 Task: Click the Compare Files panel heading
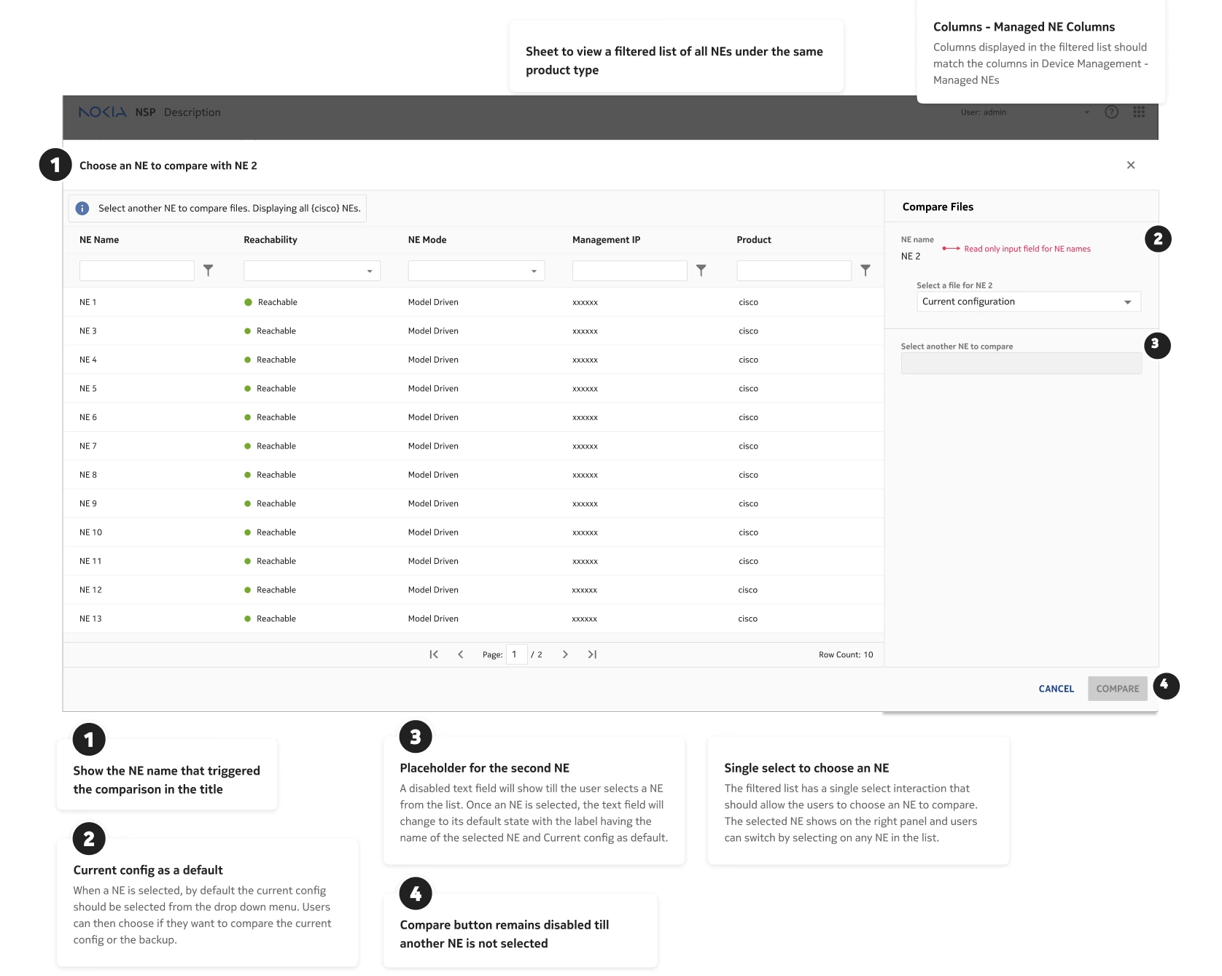(x=938, y=207)
